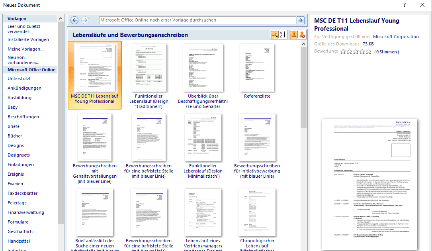The width and height of the screenshot is (432, 251).
Task: Open Meine Vorlagen...
Action: (x=25, y=49)
